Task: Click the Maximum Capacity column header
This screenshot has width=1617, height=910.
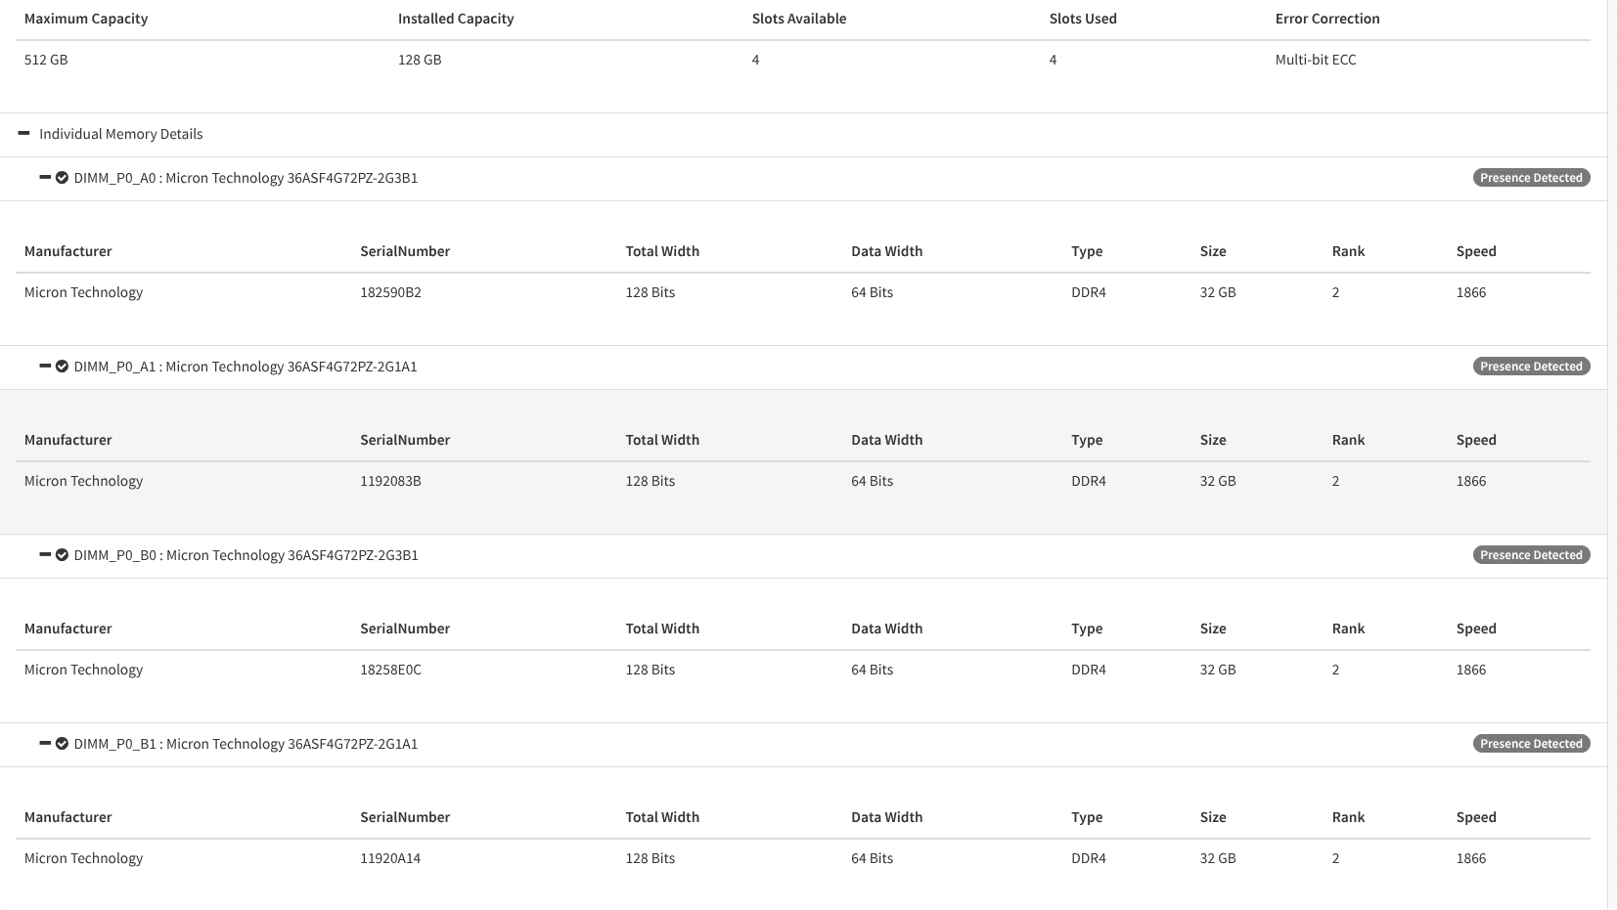Action: 86,19
